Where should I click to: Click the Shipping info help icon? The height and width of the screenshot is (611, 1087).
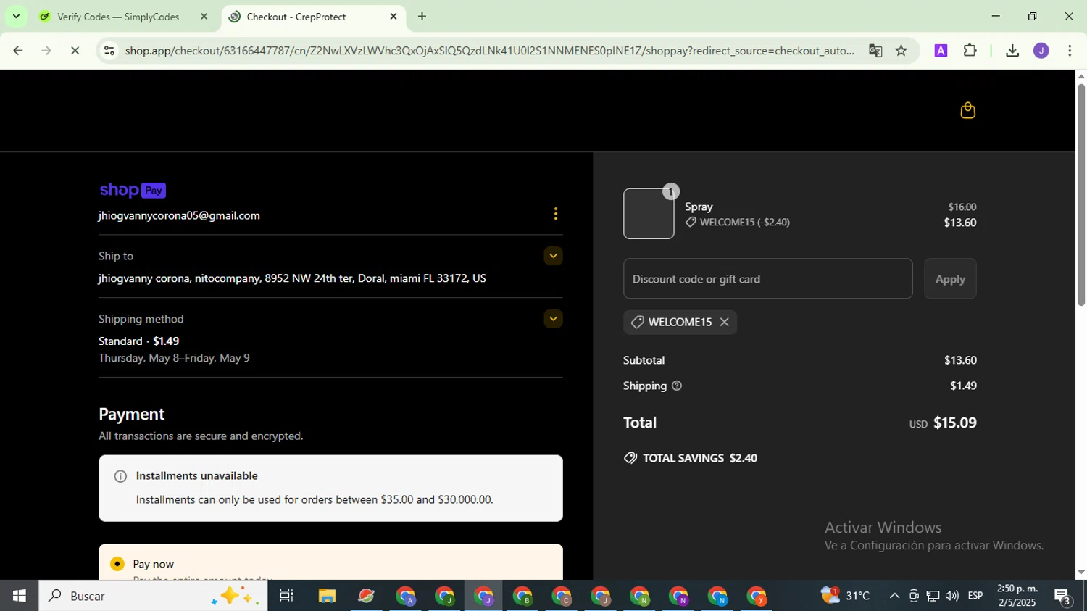point(677,386)
